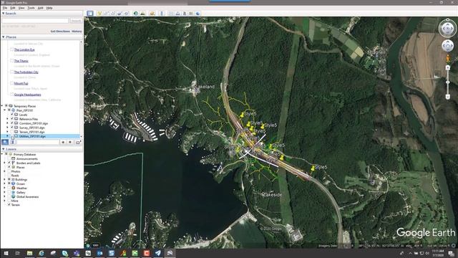The image size is (458, 258).
Task: Uncheck Borders and Labels layer
Action: (x=9, y=163)
